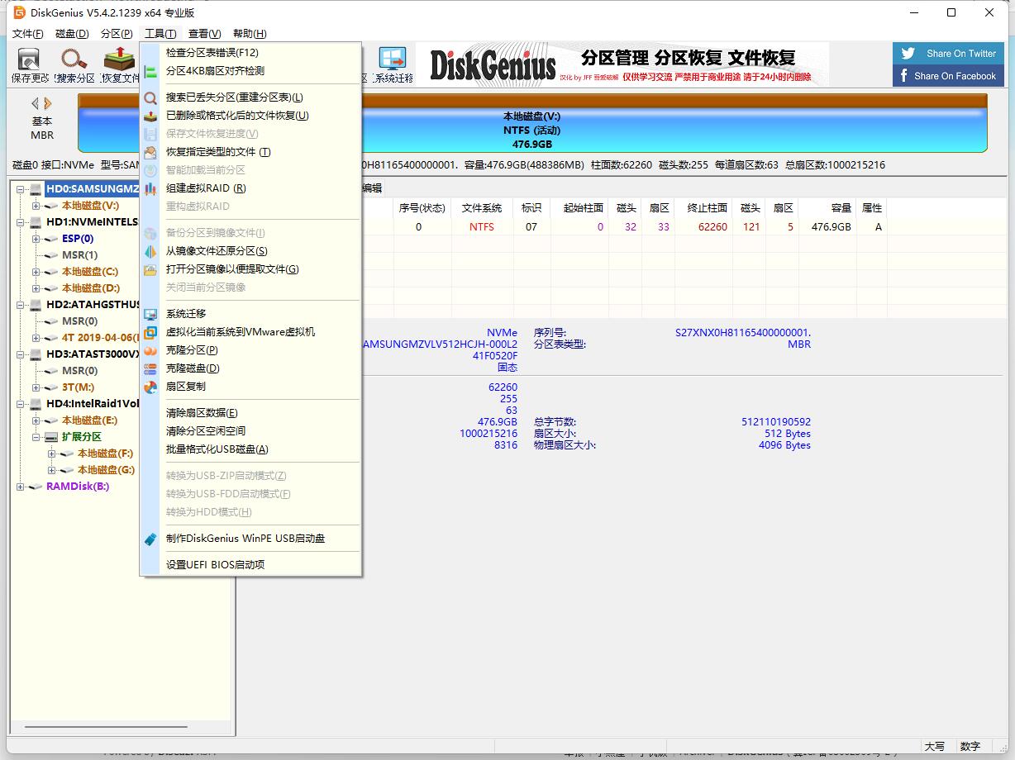Click the 系统迁移 toolbar icon
Screen dimensions: 1015x760
pos(392,59)
